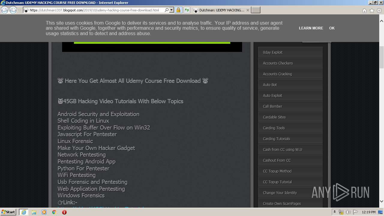The width and height of the screenshot is (384, 216).
Task: Open the Cash from CC using W.U category
Action: (290, 149)
